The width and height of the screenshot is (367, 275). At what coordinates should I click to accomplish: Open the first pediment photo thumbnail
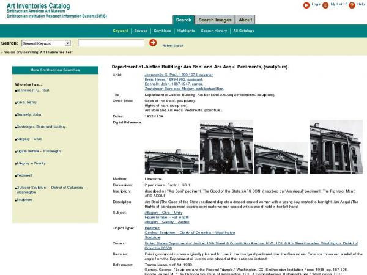coord(171,161)
